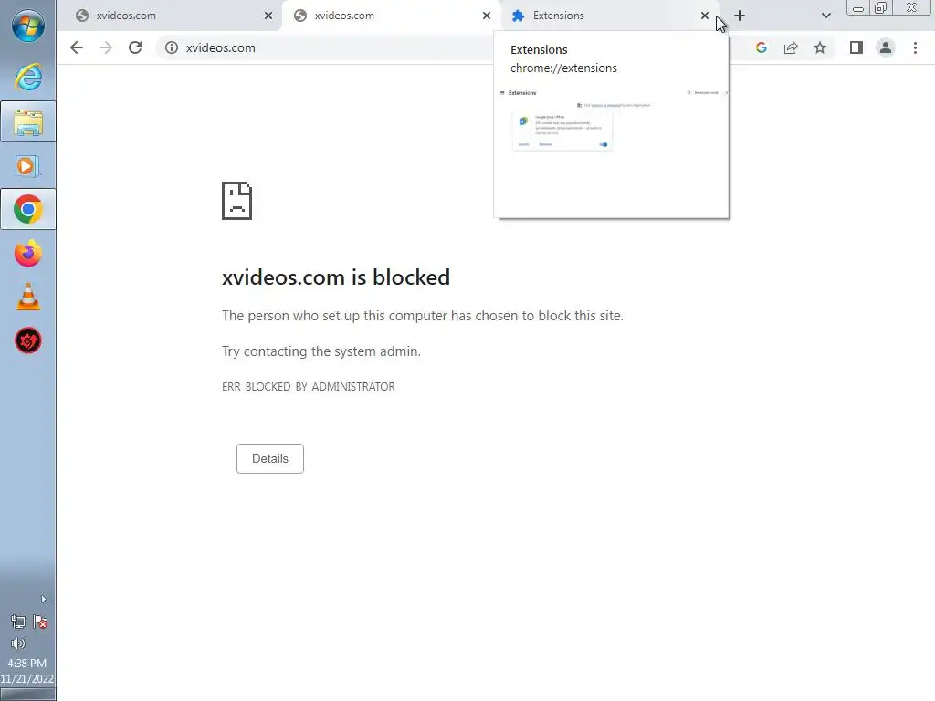Image resolution: width=935 pixels, height=701 pixels.
Task: Launch Windows Media Player
Action: click(x=28, y=166)
